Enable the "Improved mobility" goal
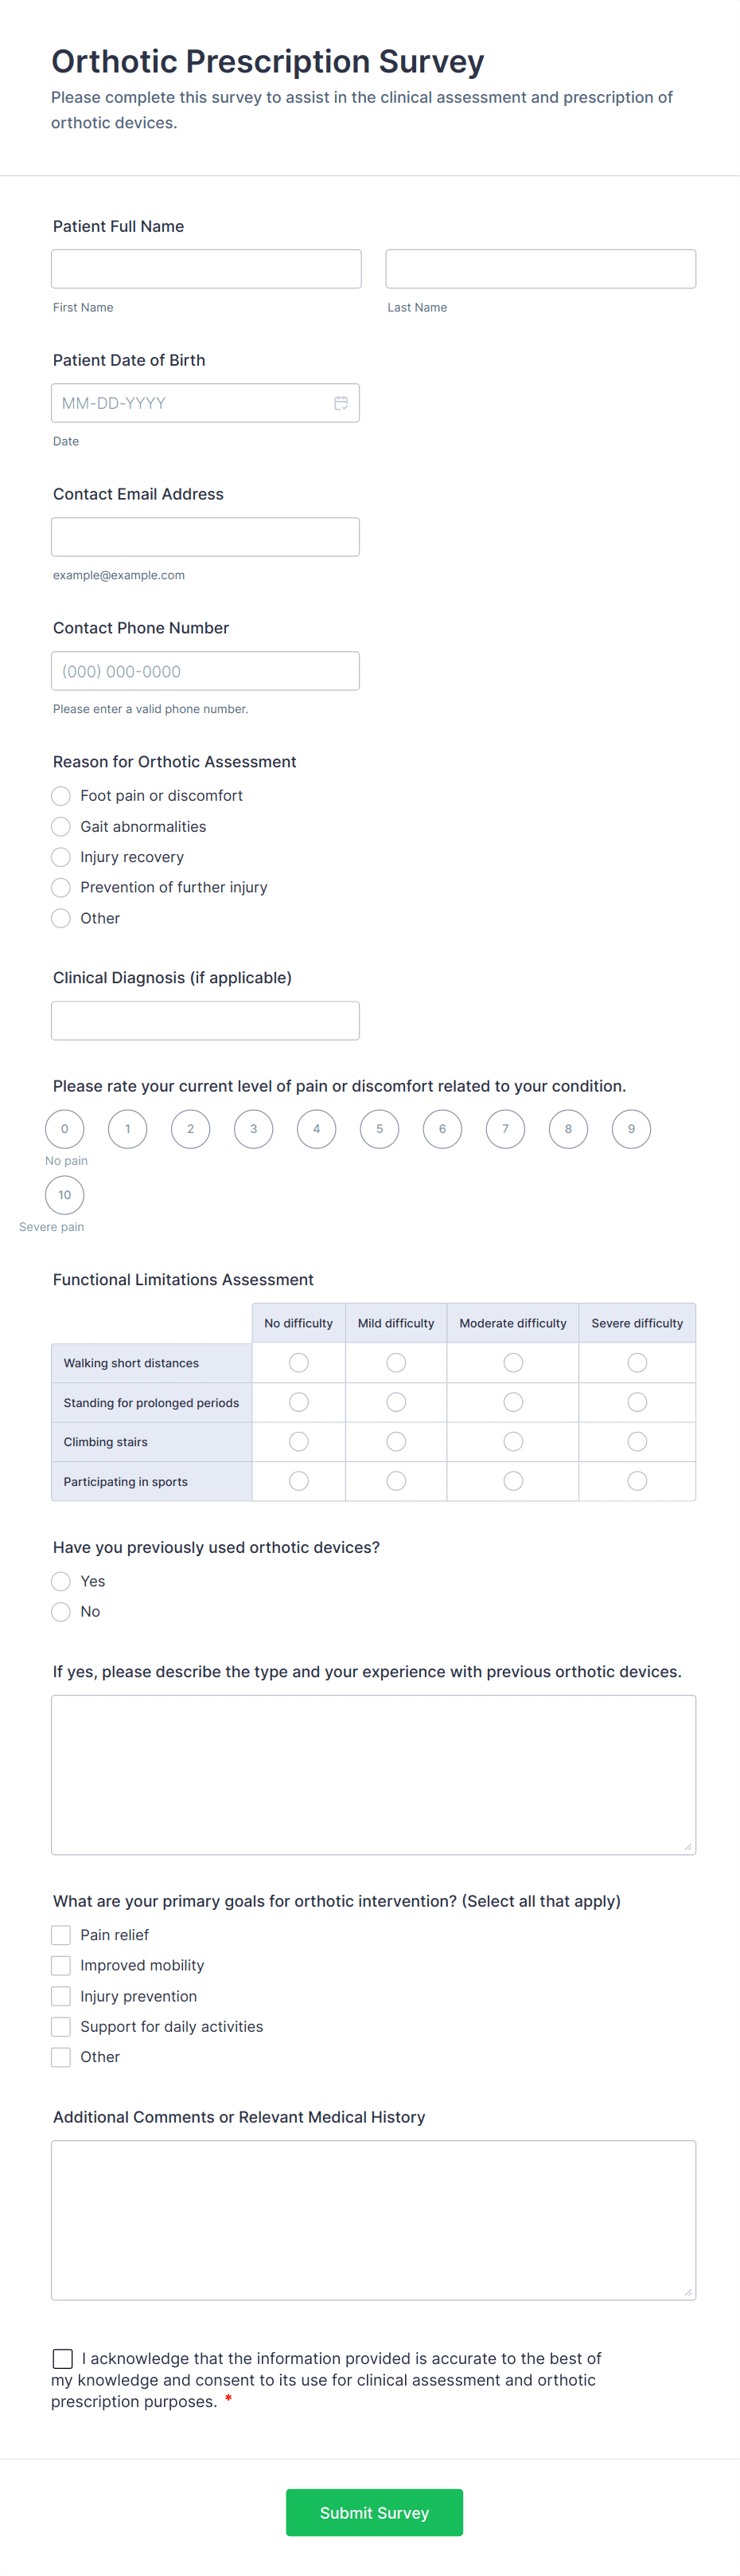This screenshot has height=2576, width=740. (60, 1965)
